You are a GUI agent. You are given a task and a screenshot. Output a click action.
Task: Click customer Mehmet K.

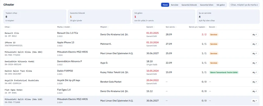pyautogui.click(x=106, y=44)
